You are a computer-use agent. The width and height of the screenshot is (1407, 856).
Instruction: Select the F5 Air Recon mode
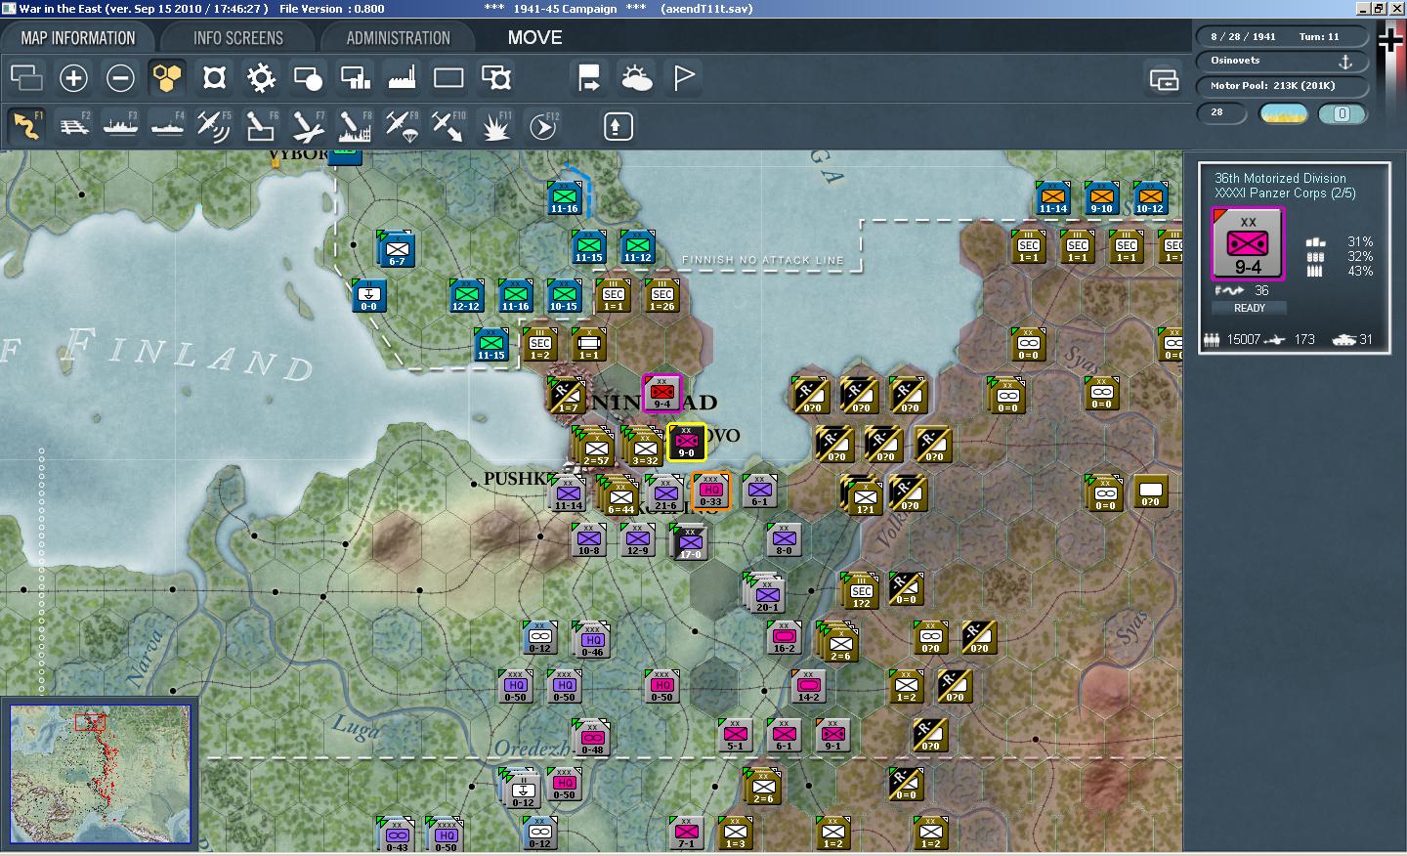point(214,126)
